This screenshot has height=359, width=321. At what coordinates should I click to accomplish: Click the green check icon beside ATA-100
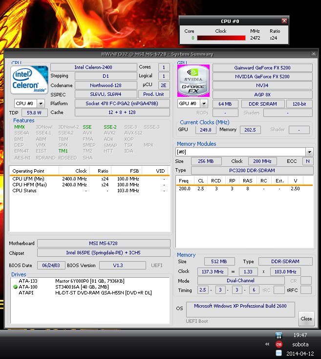pos(15,287)
